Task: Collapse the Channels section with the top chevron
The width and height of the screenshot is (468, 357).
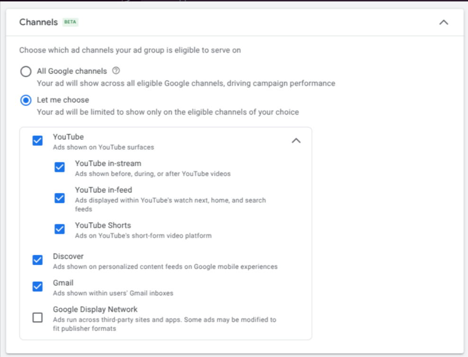Action: (443, 22)
